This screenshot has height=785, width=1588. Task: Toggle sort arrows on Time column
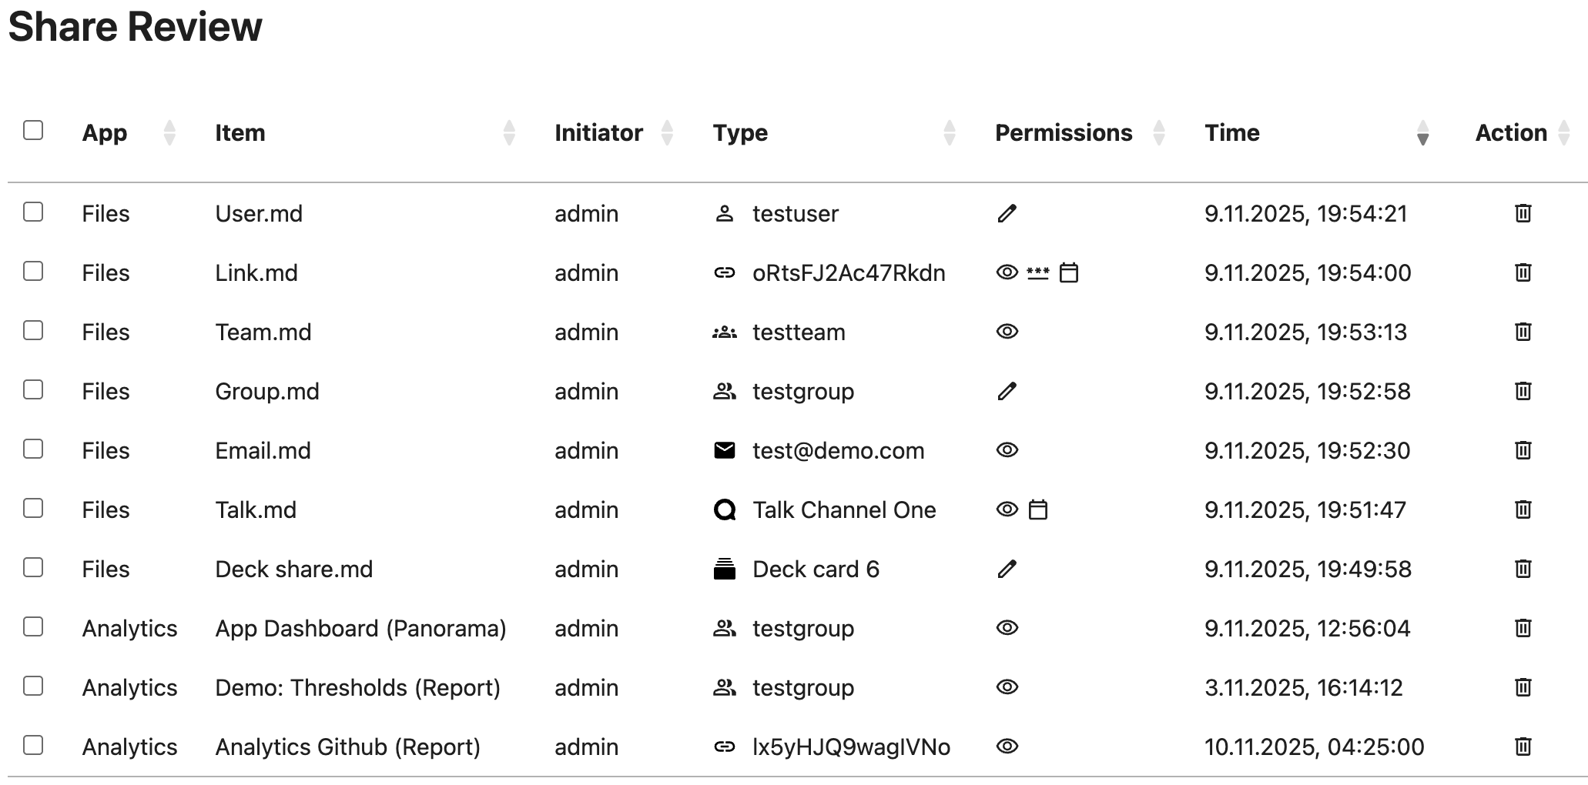(x=1422, y=132)
